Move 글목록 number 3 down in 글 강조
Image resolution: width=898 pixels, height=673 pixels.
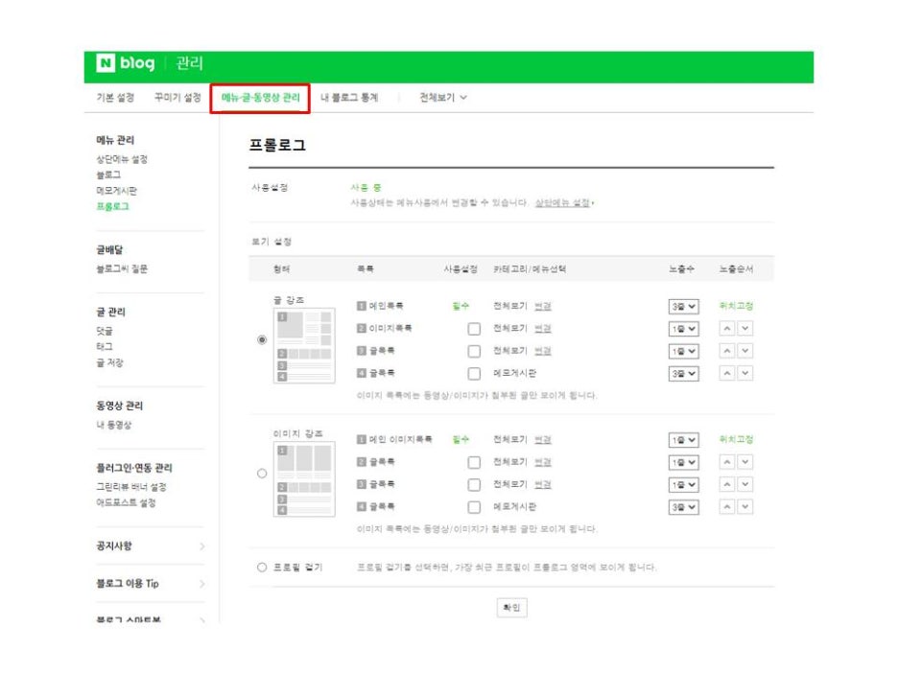[x=745, y=351]
